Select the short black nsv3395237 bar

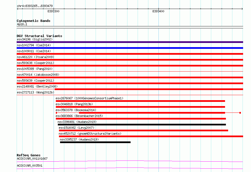point(95,142)
